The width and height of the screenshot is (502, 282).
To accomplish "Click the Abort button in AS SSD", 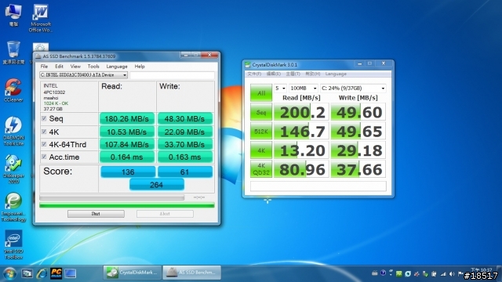I will 165,214.
